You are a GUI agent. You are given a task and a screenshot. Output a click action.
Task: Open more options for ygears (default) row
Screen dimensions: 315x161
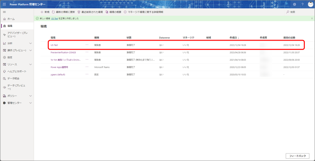coord(87,74)
